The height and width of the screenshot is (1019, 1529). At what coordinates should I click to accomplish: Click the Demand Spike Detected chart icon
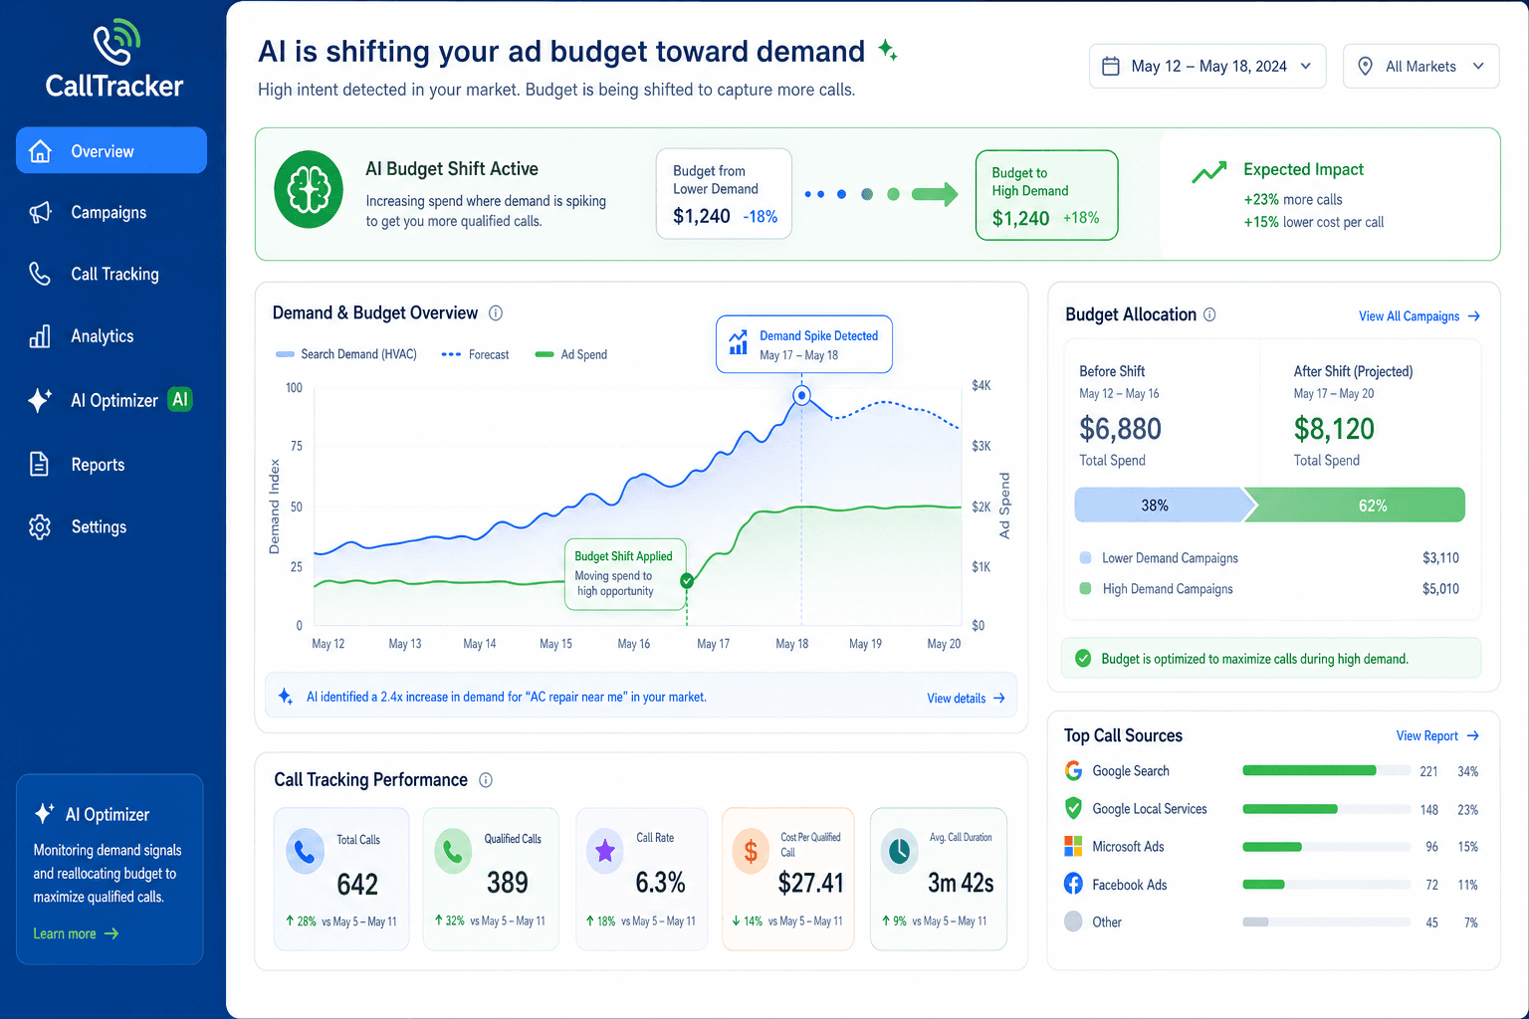(739, 342)
